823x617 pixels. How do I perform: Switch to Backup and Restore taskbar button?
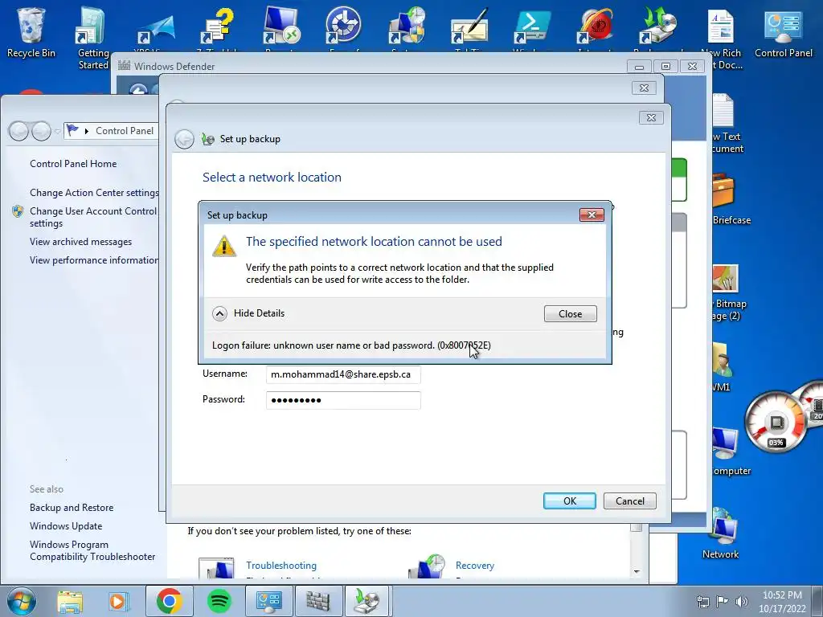coord(366,601)
